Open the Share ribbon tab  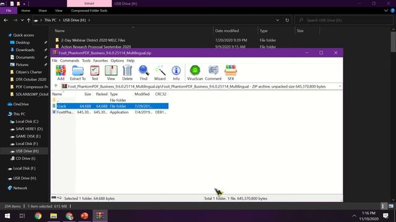pyautogui.click(x=43, y=10)
